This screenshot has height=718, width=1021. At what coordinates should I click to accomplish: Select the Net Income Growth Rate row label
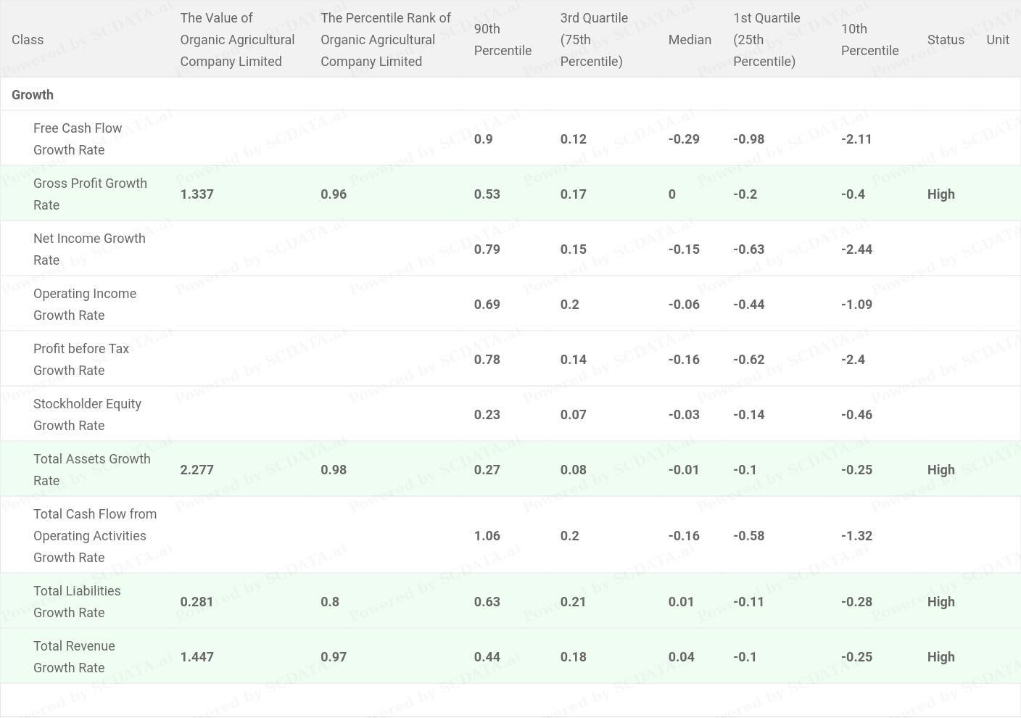pos(89,249)
